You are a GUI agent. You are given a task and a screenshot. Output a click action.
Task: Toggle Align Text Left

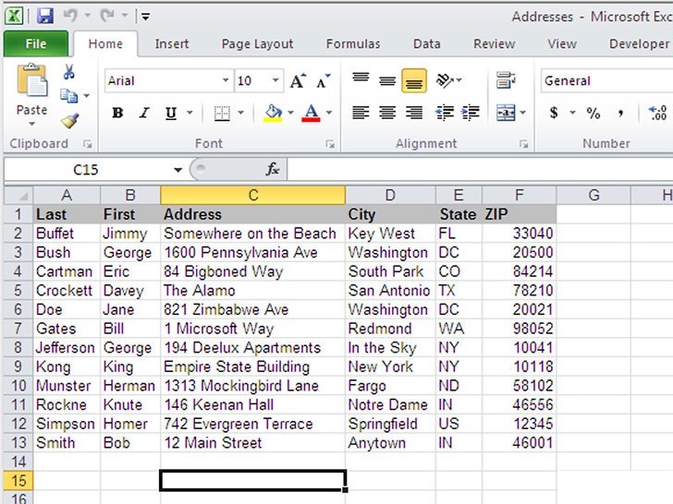click(361, 113)
